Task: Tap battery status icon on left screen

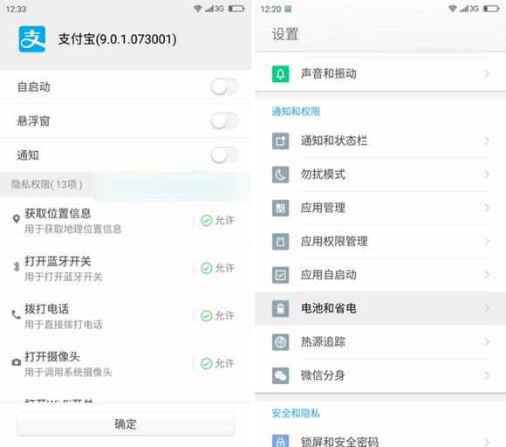Action: (x=236, y=9)
